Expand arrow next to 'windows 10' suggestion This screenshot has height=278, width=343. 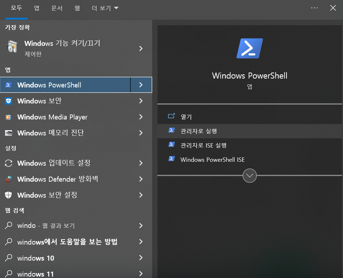coord(141,258)
